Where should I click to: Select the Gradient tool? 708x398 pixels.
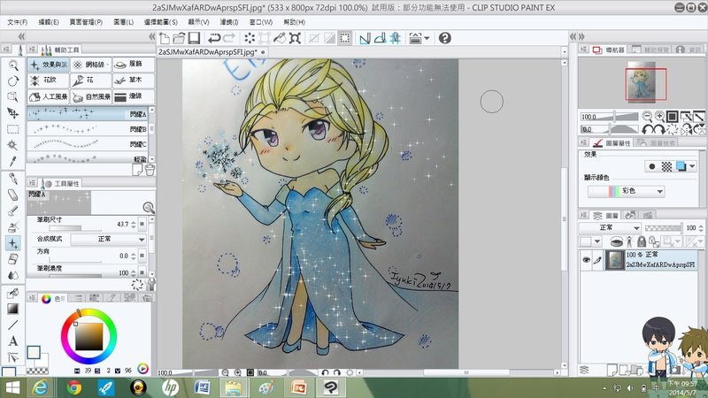point(13,309)
